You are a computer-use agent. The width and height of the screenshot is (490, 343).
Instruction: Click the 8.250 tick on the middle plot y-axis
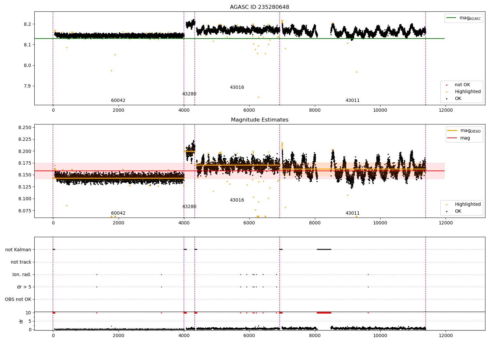(25, 127)
